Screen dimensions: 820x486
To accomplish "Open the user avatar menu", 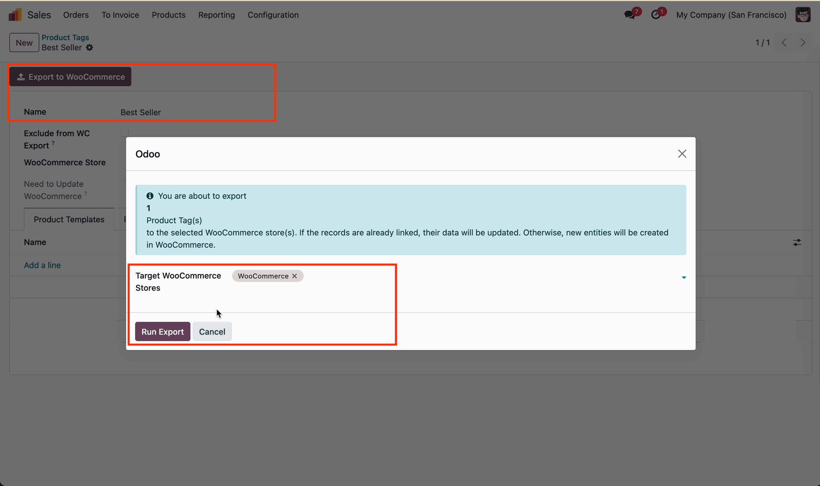I will (x=803, y=15).
